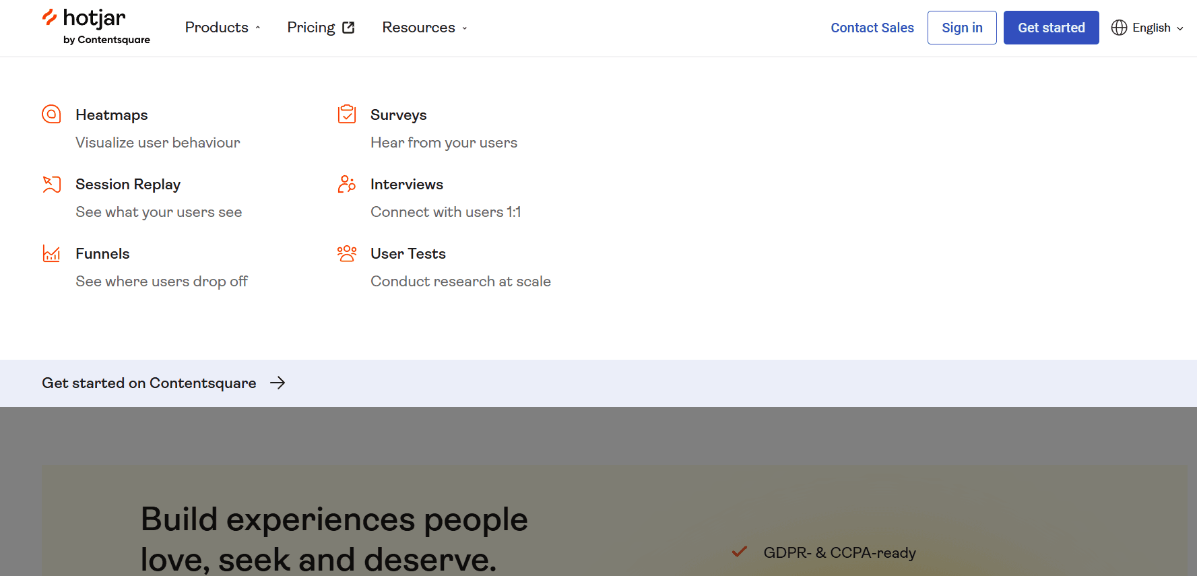The image size is (1197, 576).
Task: Click the 'Build experiences people love' headline
Action: tap(334, 539)
